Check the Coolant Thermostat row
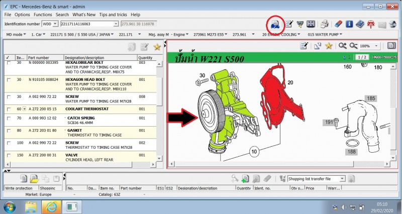This screenshot has height=214, width=402. tap(9, 109)
